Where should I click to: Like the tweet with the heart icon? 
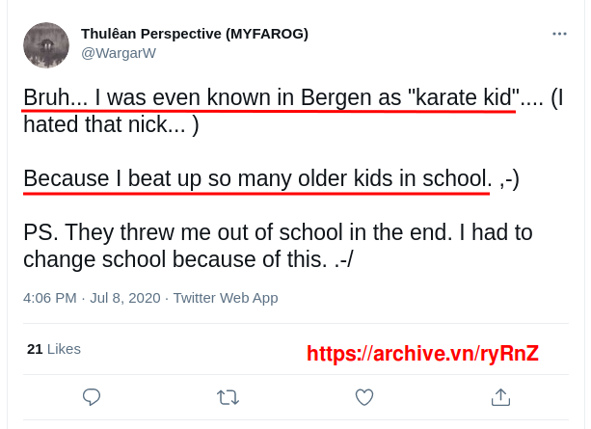click(364, 397)
